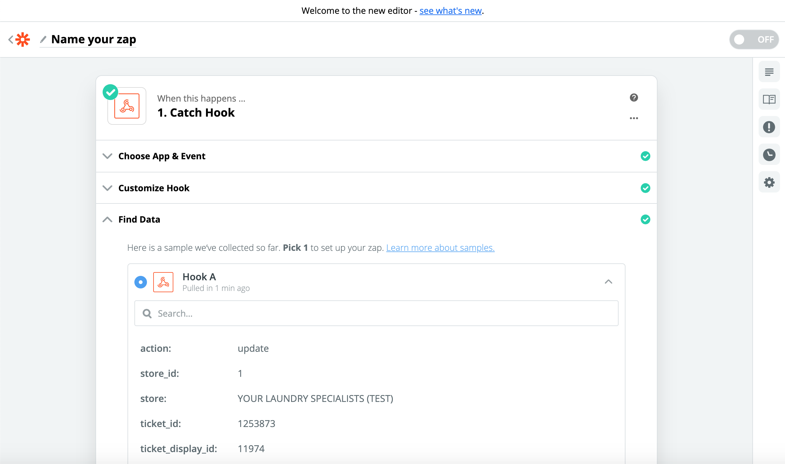
Task: Select the Hook A radio button
Action: 141,282
